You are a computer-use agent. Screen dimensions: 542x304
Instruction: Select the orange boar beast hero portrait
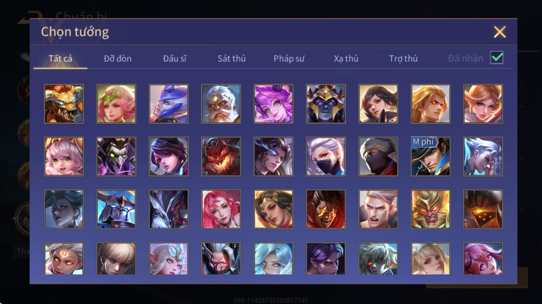point(64,104)
